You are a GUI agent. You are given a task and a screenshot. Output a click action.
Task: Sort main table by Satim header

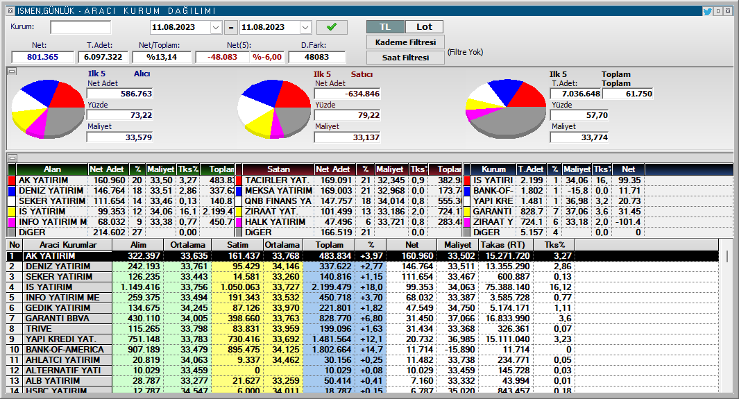(237, 245)
